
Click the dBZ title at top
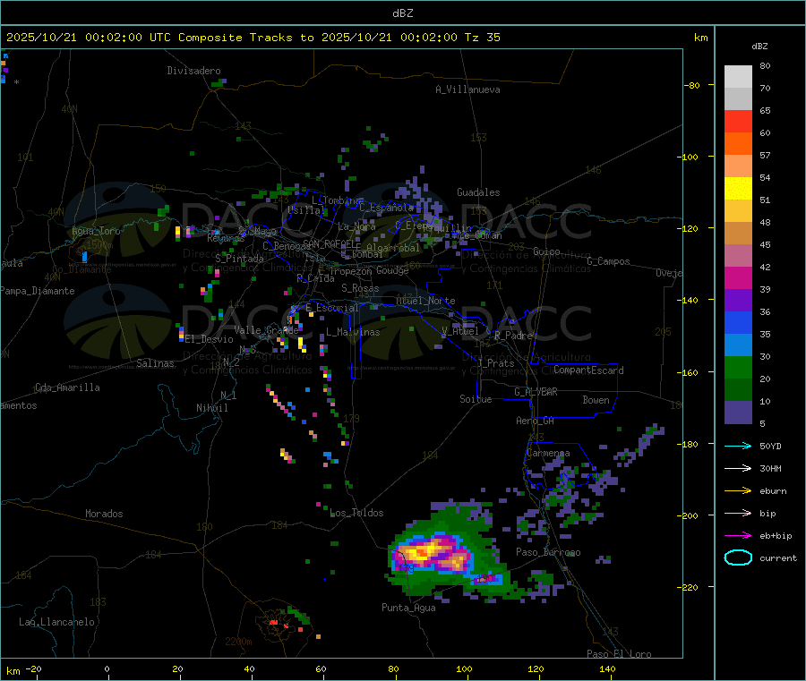402,13
